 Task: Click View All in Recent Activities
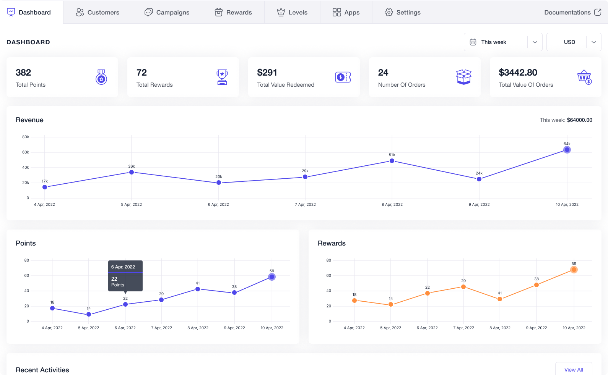point(574,369)
